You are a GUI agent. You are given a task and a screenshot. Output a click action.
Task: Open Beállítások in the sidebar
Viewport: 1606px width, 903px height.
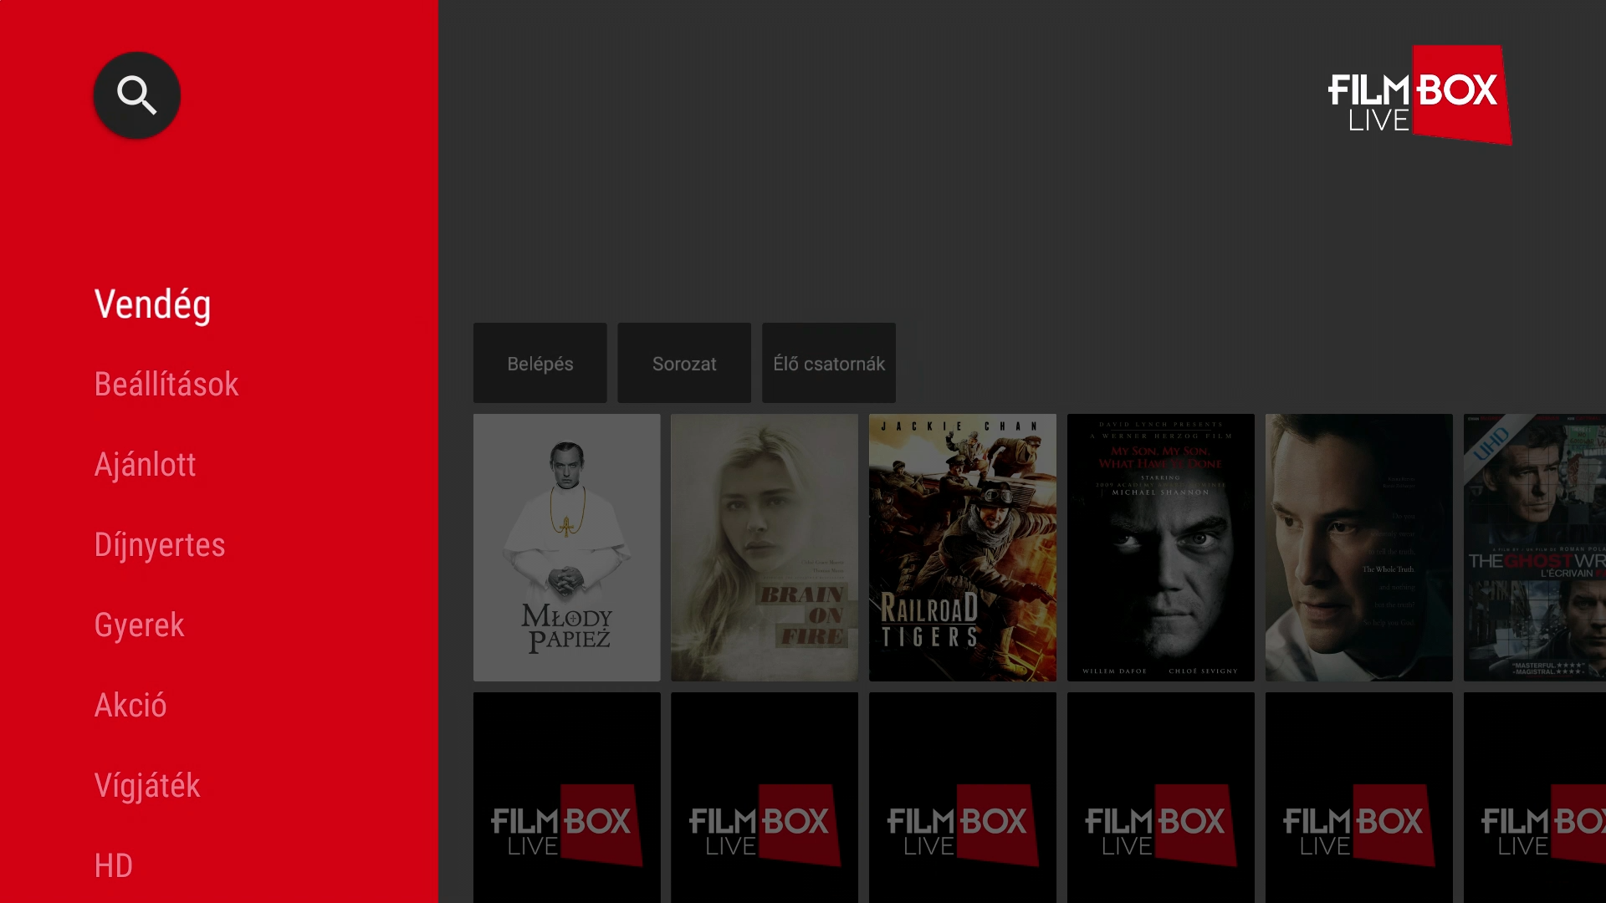(x=166, y=385)
